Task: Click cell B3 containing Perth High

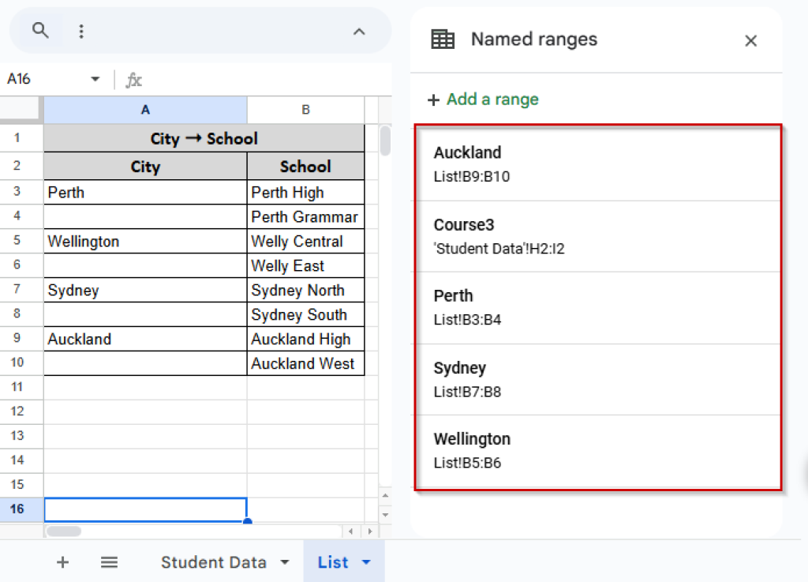Action: point(305,192)
